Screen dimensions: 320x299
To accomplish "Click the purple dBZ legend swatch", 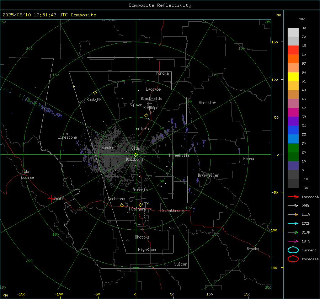I will click(293, 121).
